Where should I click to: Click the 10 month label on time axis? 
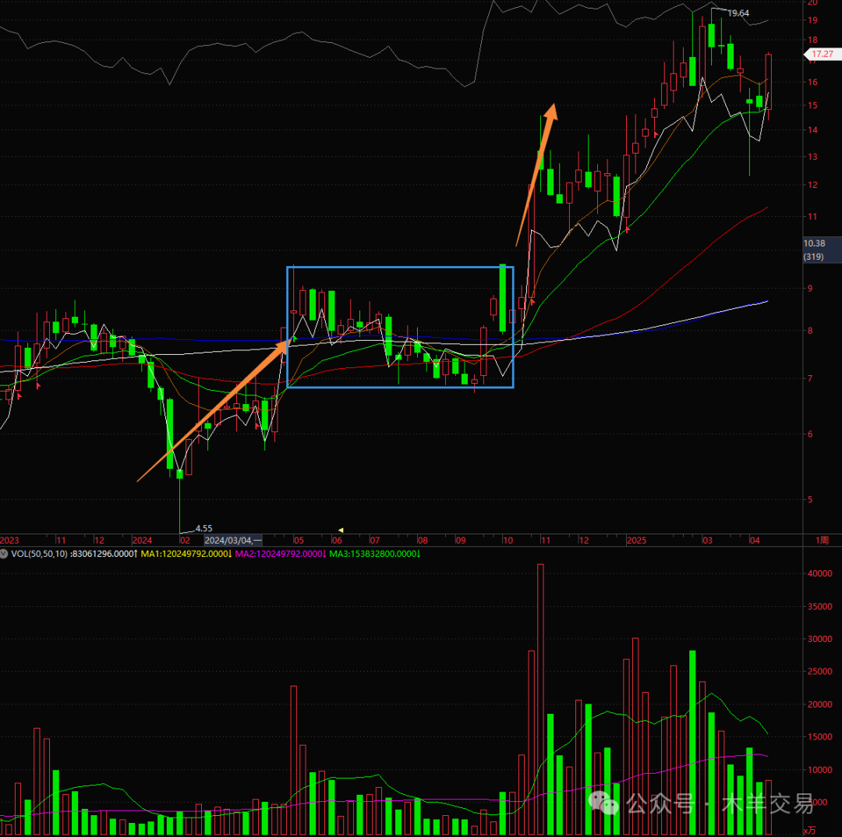coord(508,541)
